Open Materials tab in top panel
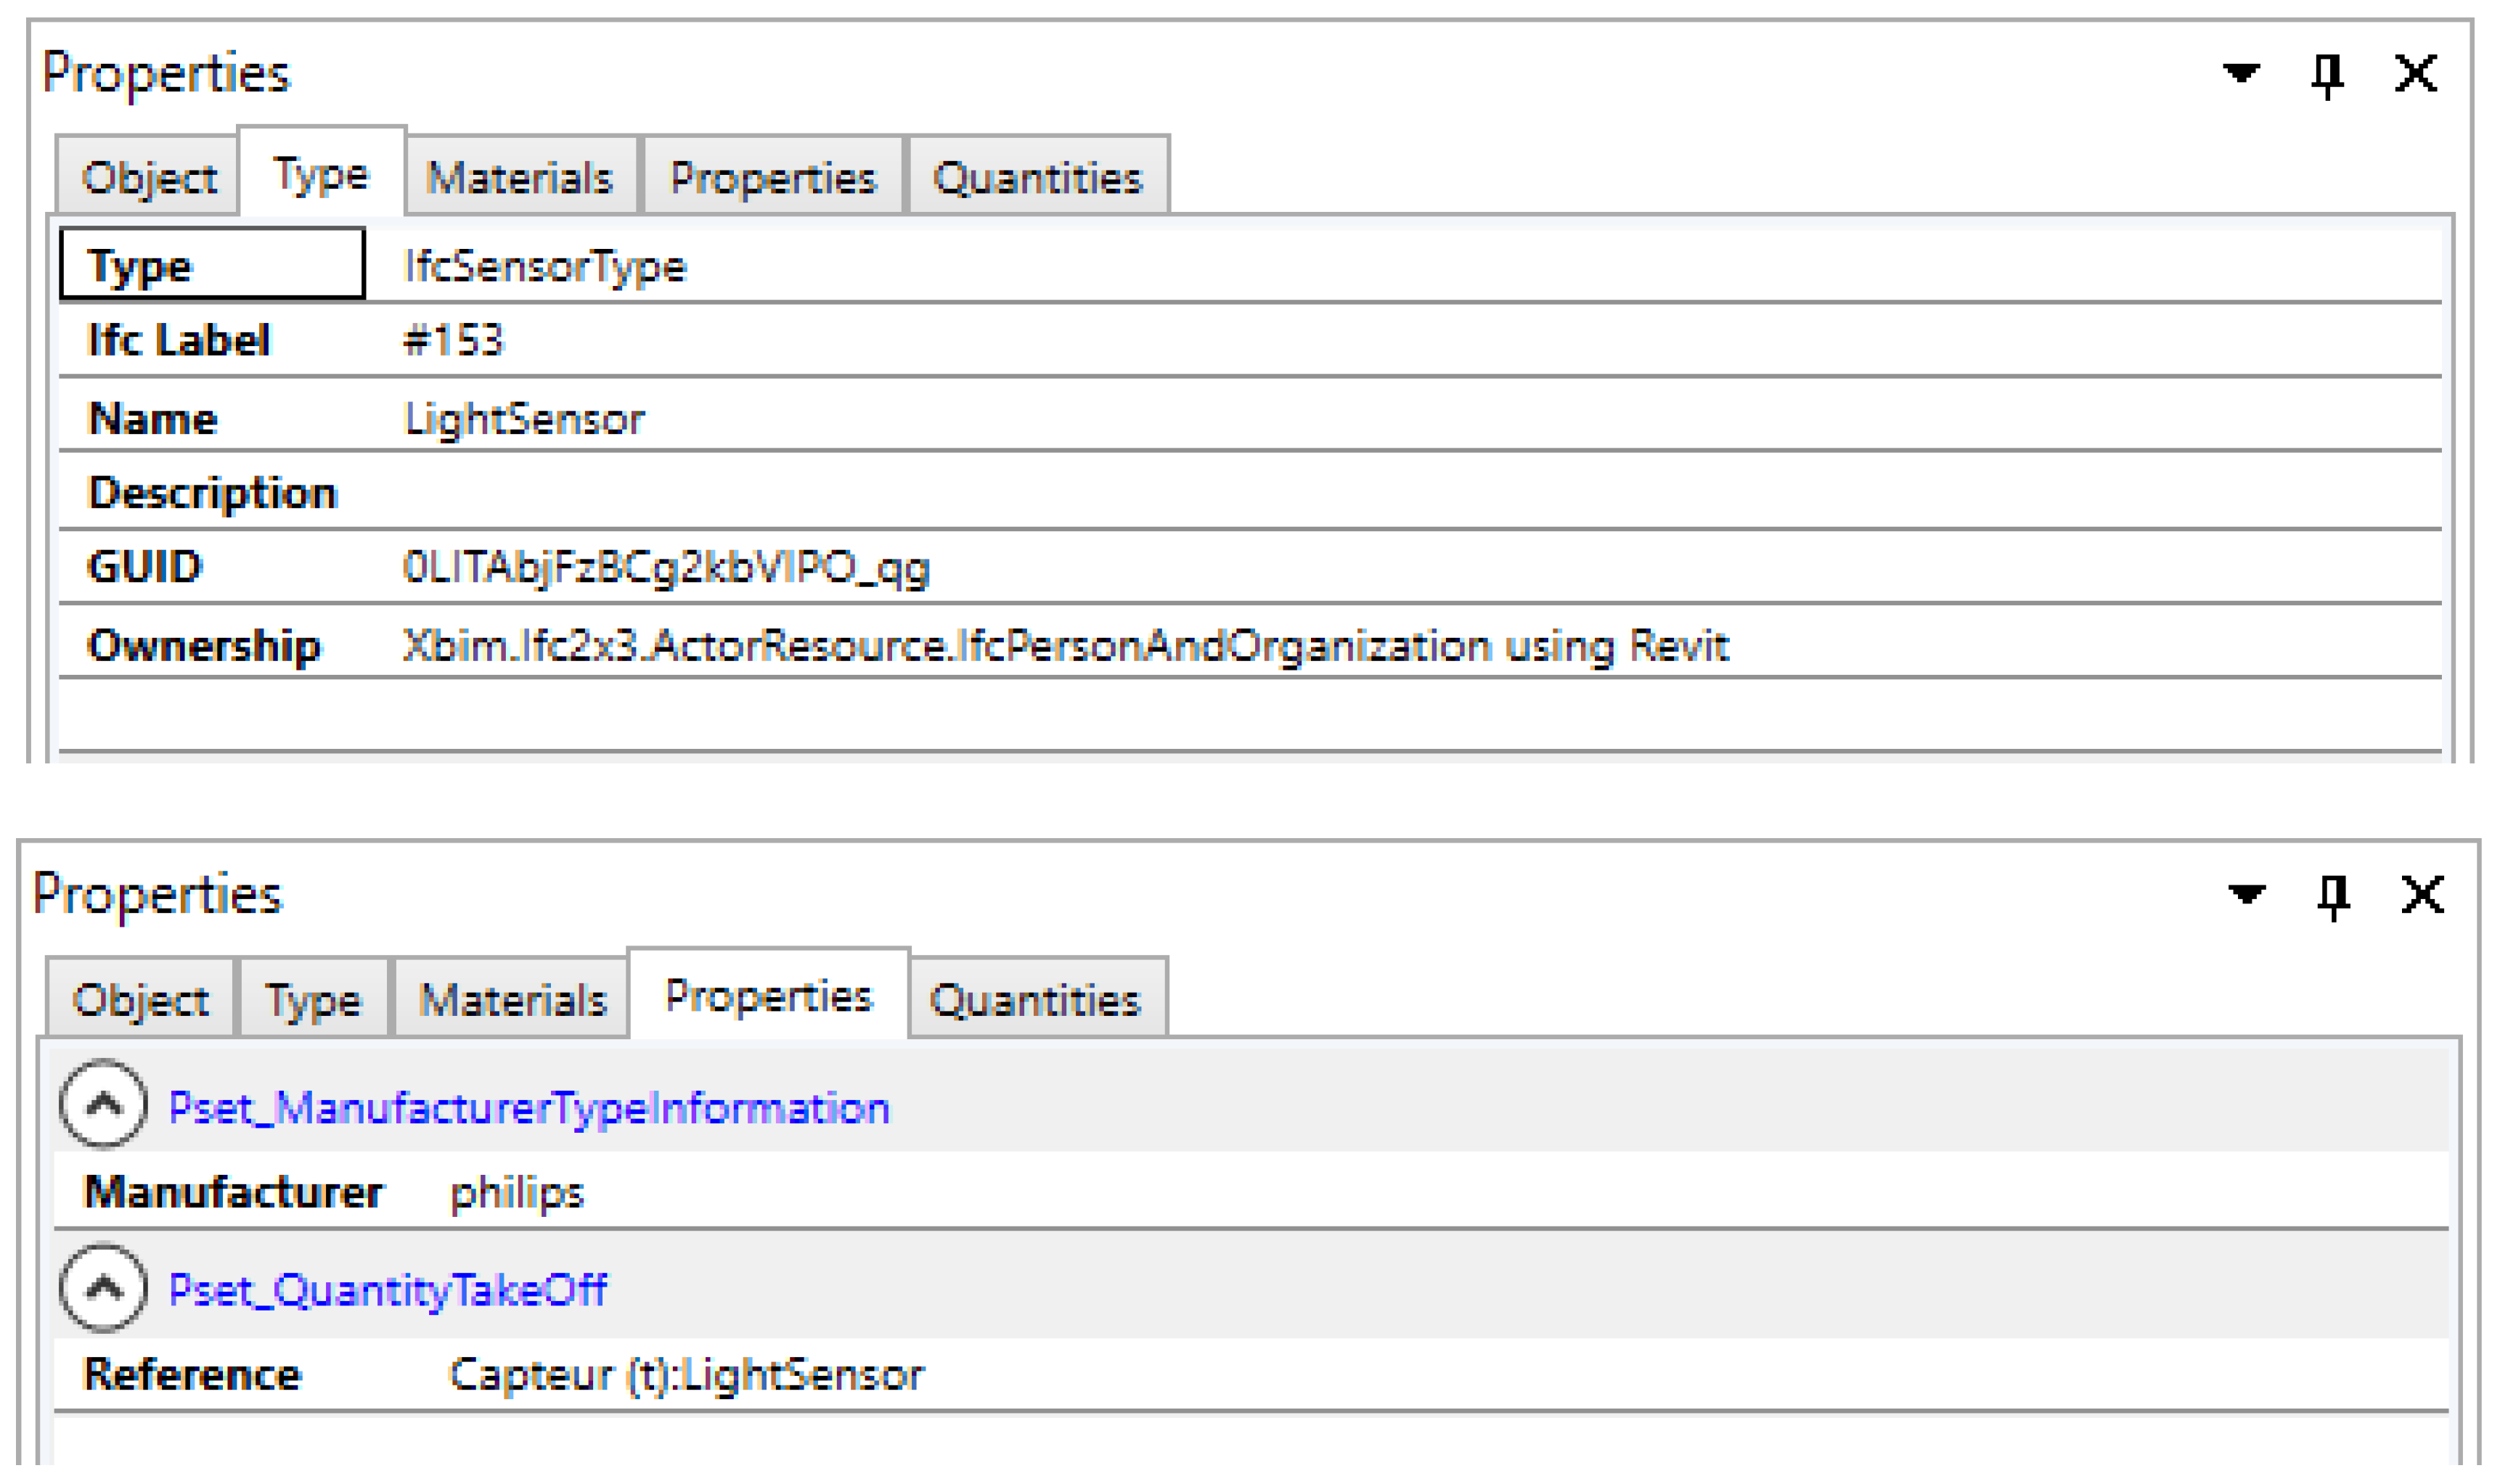This screenshot has width=2500, height=1484. 519,179
